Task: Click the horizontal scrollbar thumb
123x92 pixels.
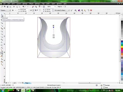Action: tap(89, 83)
